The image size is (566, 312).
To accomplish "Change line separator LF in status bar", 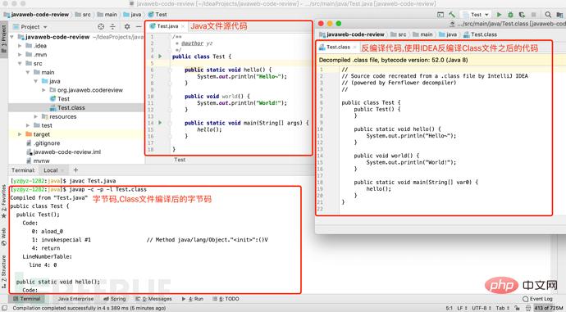I will 462,308.
